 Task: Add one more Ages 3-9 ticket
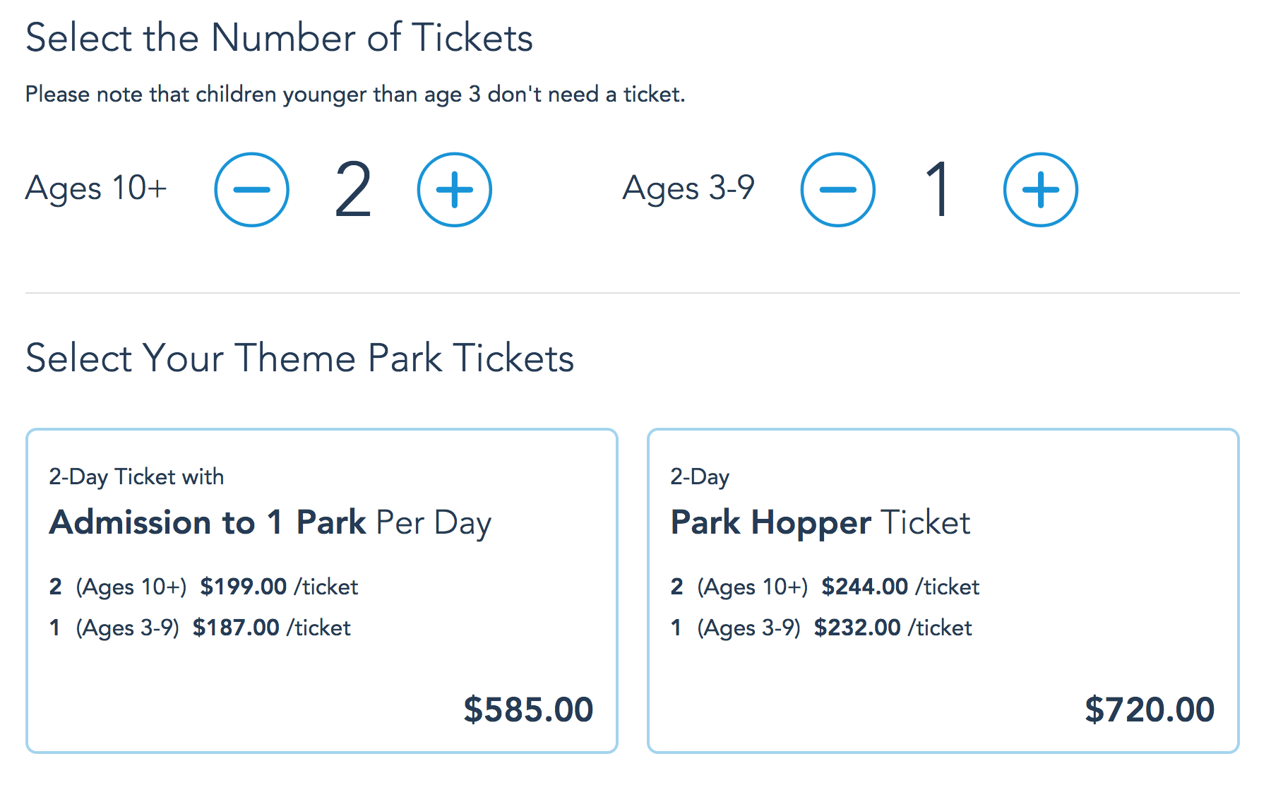click(1040, 190)
